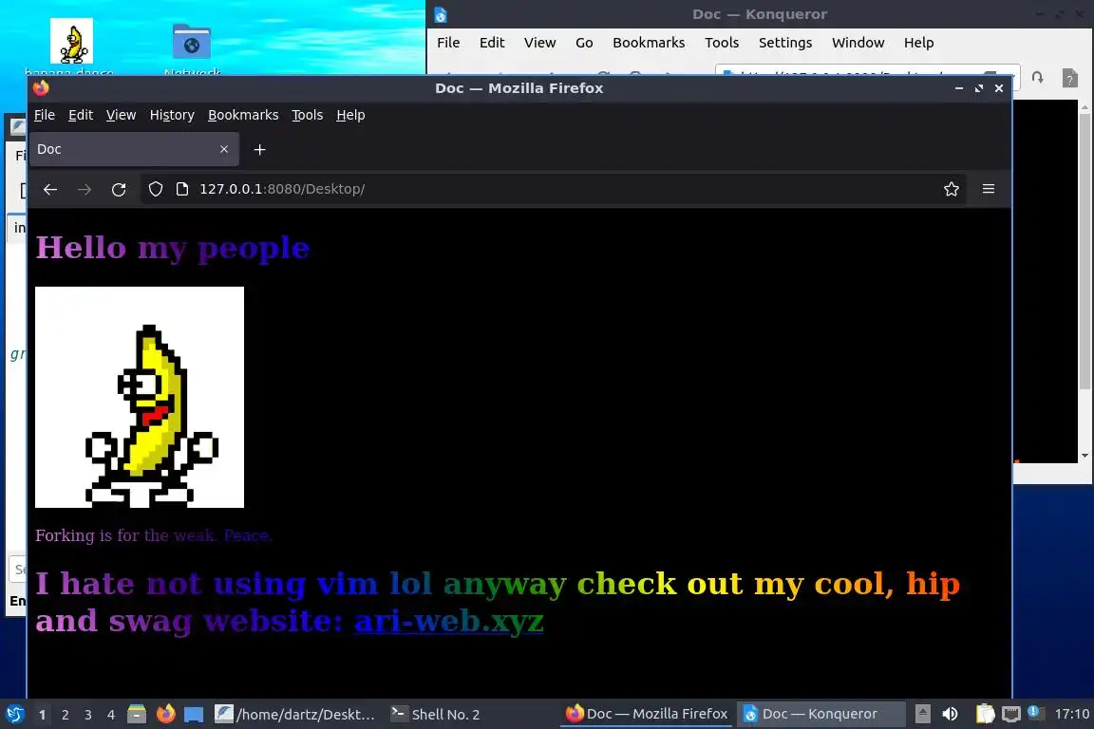Open Konqueror's Help menu
The width and height of the screenshot is (1094, 729).
(x=919, y=43)
